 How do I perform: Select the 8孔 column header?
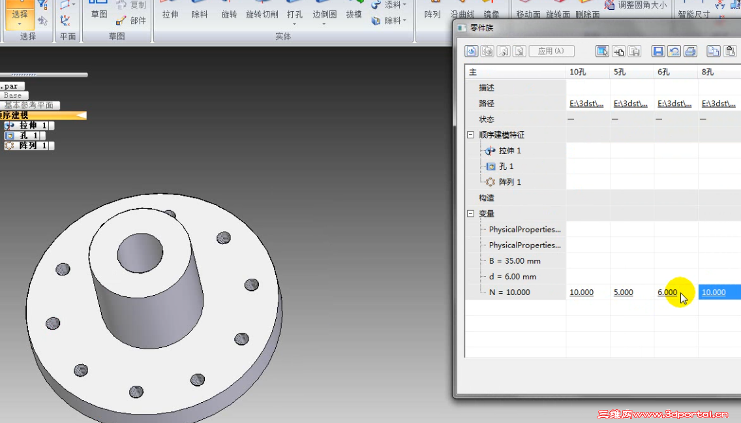719,72
